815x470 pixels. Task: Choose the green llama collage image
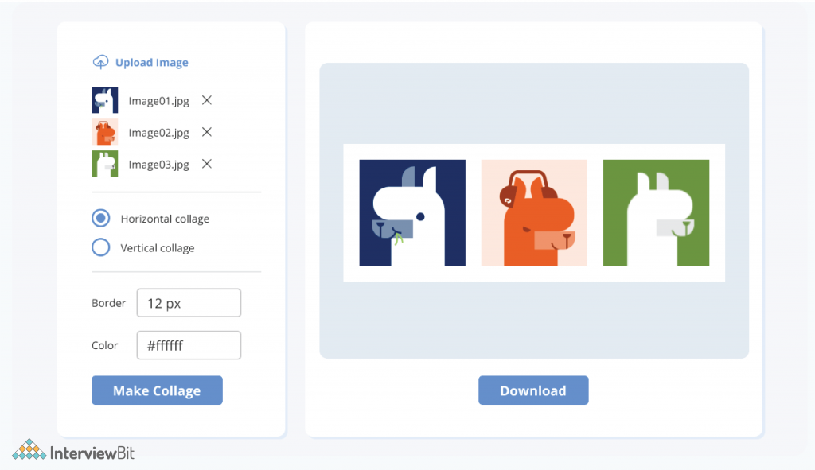coord(656,212)
